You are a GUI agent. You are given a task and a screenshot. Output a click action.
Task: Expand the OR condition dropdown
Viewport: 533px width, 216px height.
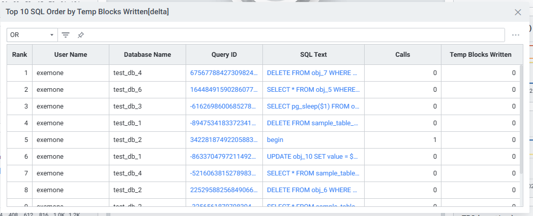coord(32,35)
